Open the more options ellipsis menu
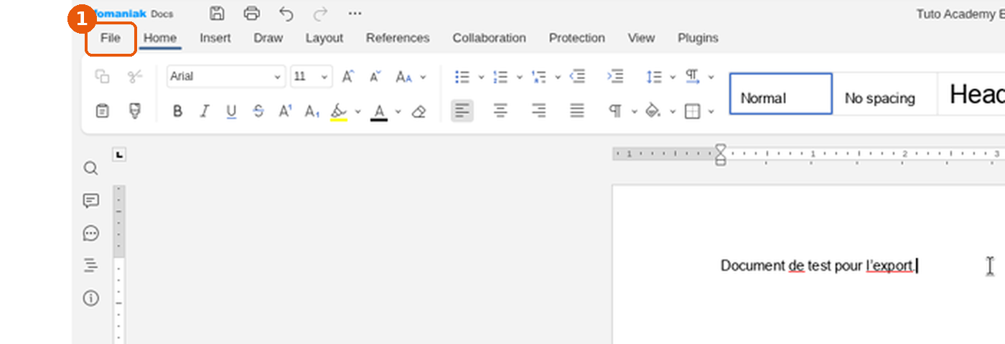The width and height of the screenshot is (1005, 344). coord(355,13)
